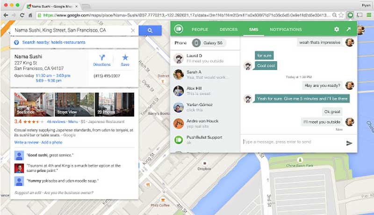
Task: Select the SMS tab
Action: [253, 29]
